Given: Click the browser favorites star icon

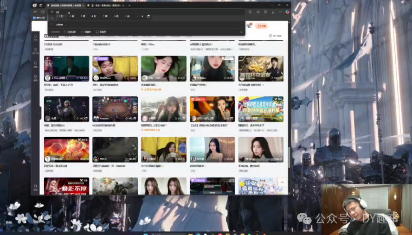Looking at the screenshot, I should click(x=258, y=12).
